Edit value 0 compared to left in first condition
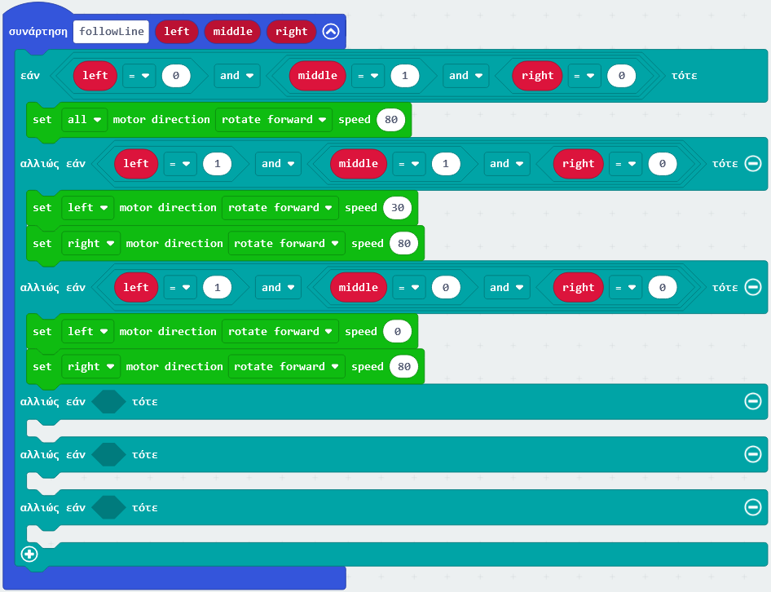This screenshot has width=771, height=592. click(x=176, y=76)
